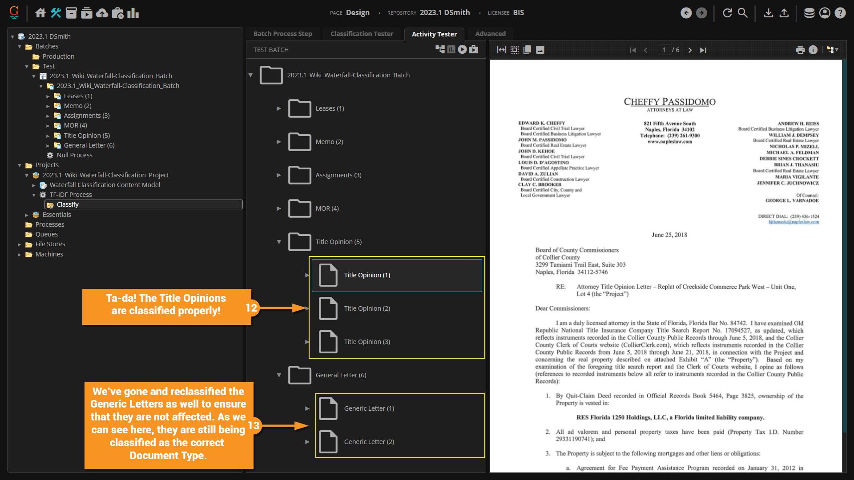Select Generic Letter (1) document

tap(369, 408)
